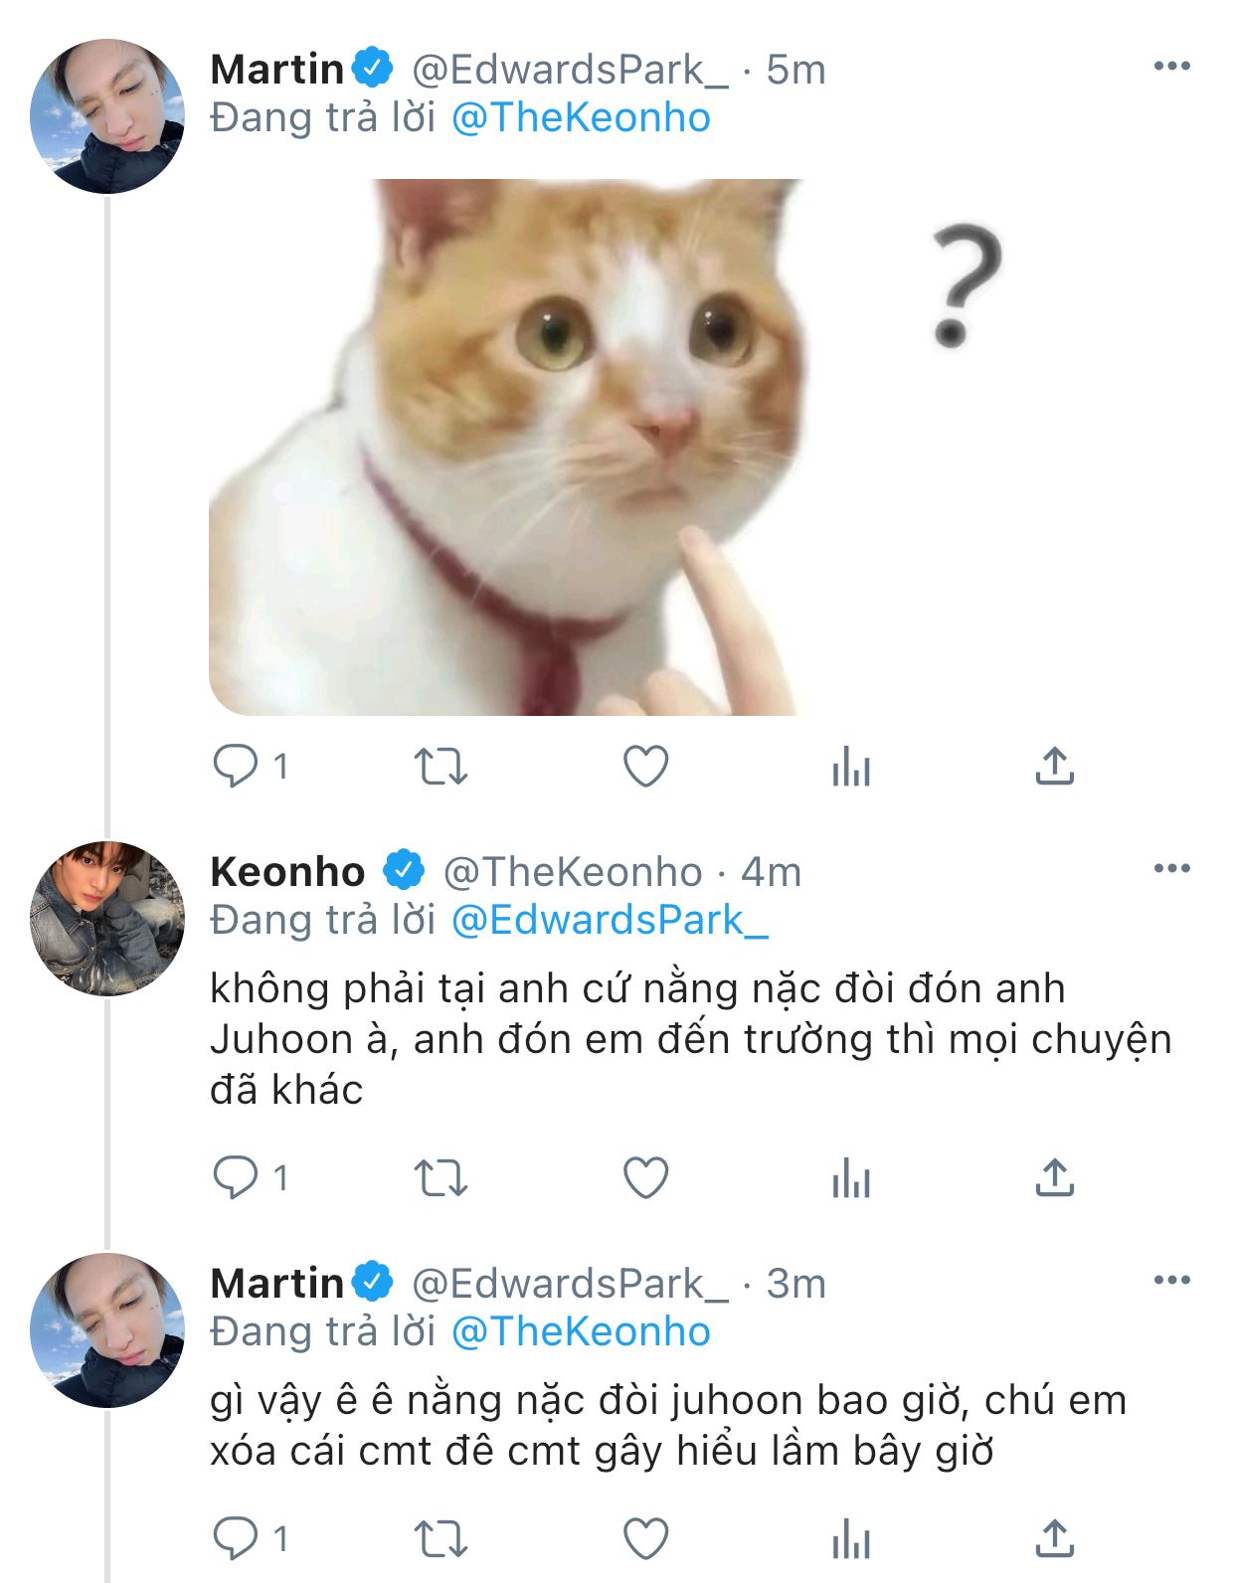Retweet Martin's cat image tweet
1235x1583 pixels.
click(440, 767)
